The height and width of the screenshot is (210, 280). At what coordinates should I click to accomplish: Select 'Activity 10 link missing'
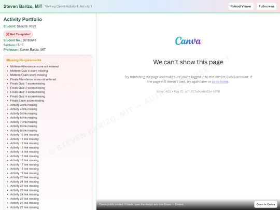coord(24,135)
